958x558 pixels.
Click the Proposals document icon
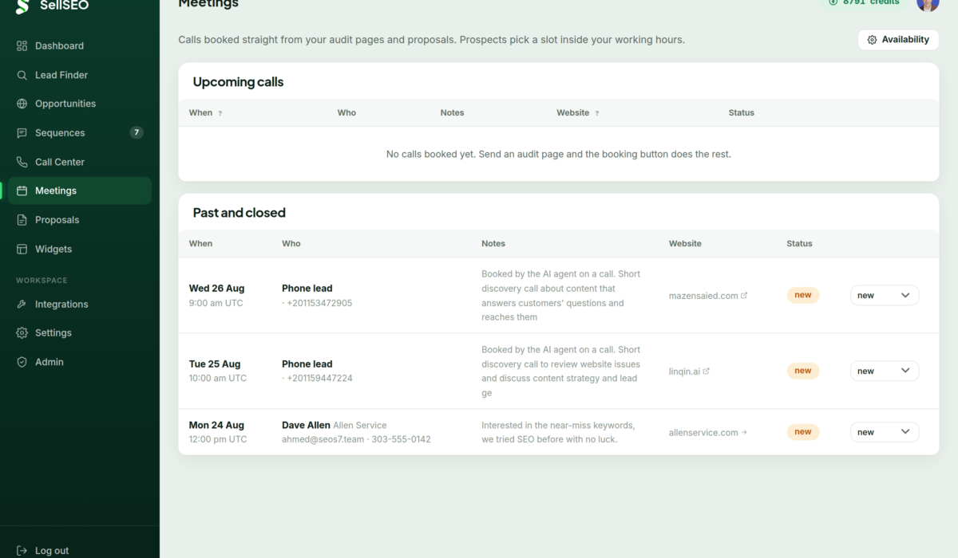tap(22, 220)
